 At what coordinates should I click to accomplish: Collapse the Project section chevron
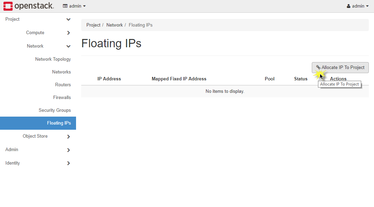pyautogui.click(x=68, y=19)
